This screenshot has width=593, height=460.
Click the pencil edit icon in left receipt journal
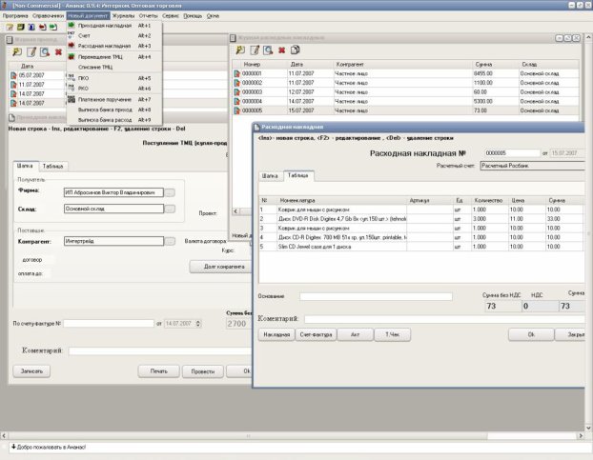click(31, 52)
